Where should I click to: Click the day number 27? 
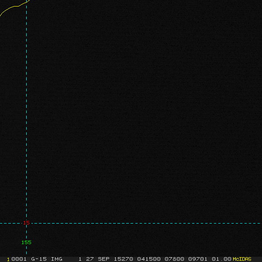point(90,259)
